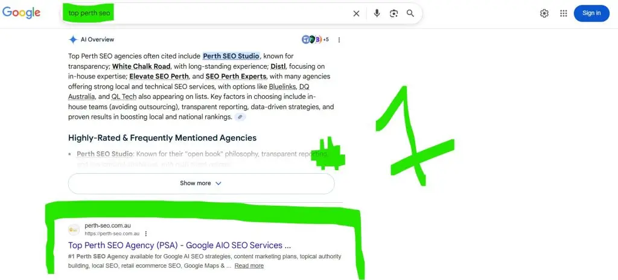
Task: Expand the overview with Show more
Action: point(201,183)
